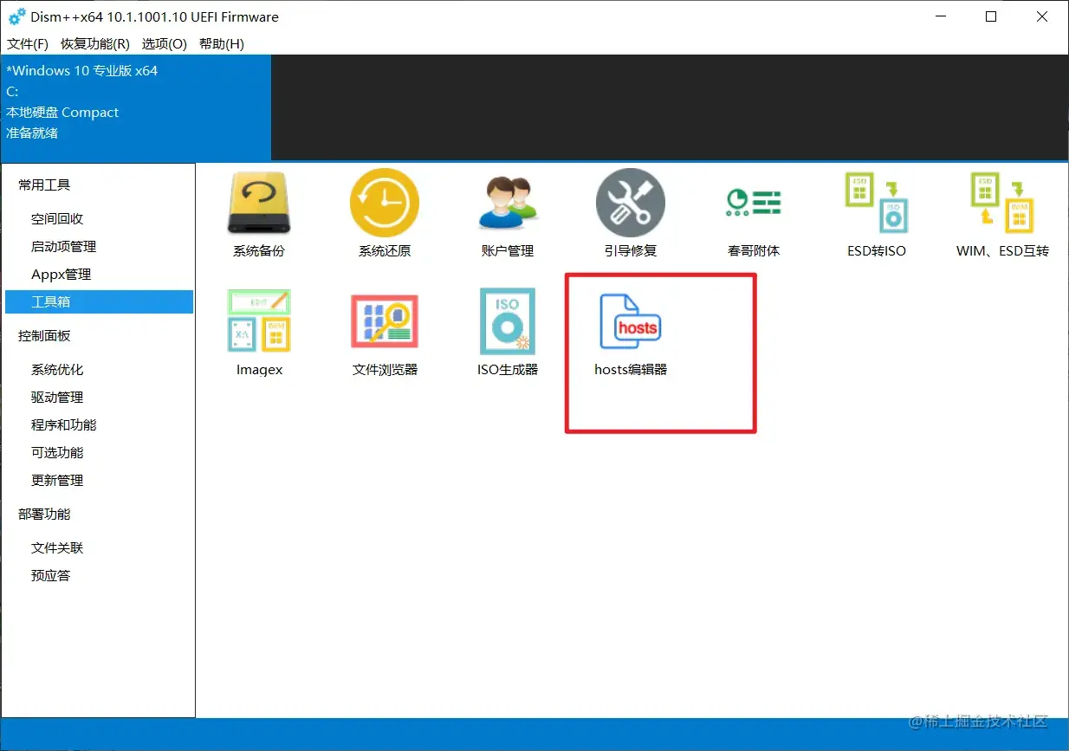Click the Dism++ app icon in title bar
1069x751 pixels.
(16, 16)
